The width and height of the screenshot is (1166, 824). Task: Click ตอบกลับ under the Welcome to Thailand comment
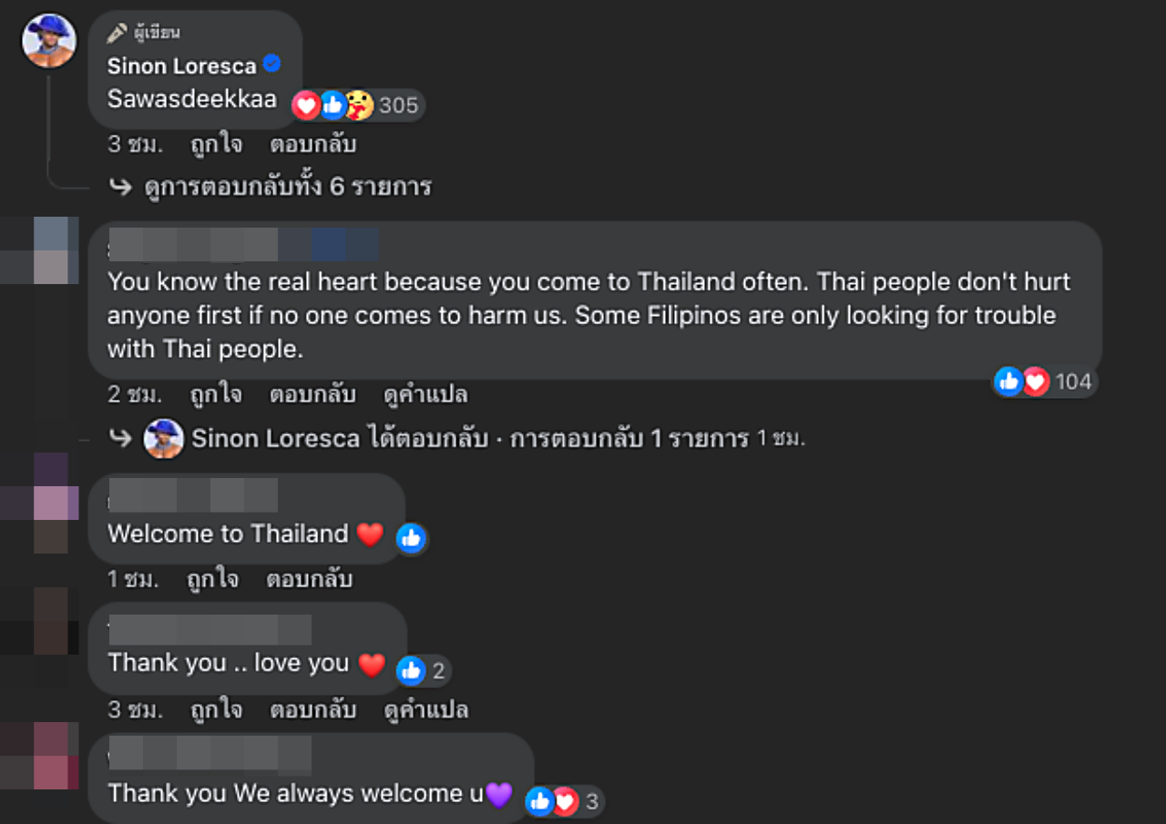[x=309, y=579]
